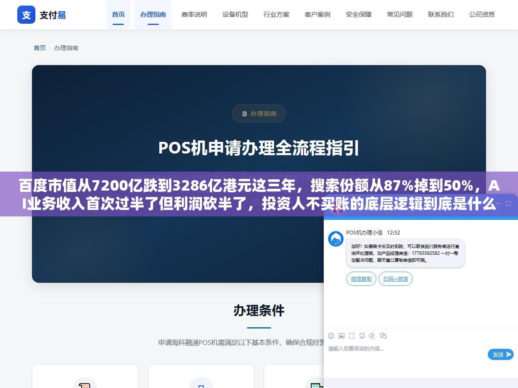Click the 微信复制 button in chat

[x=361, y=278]
